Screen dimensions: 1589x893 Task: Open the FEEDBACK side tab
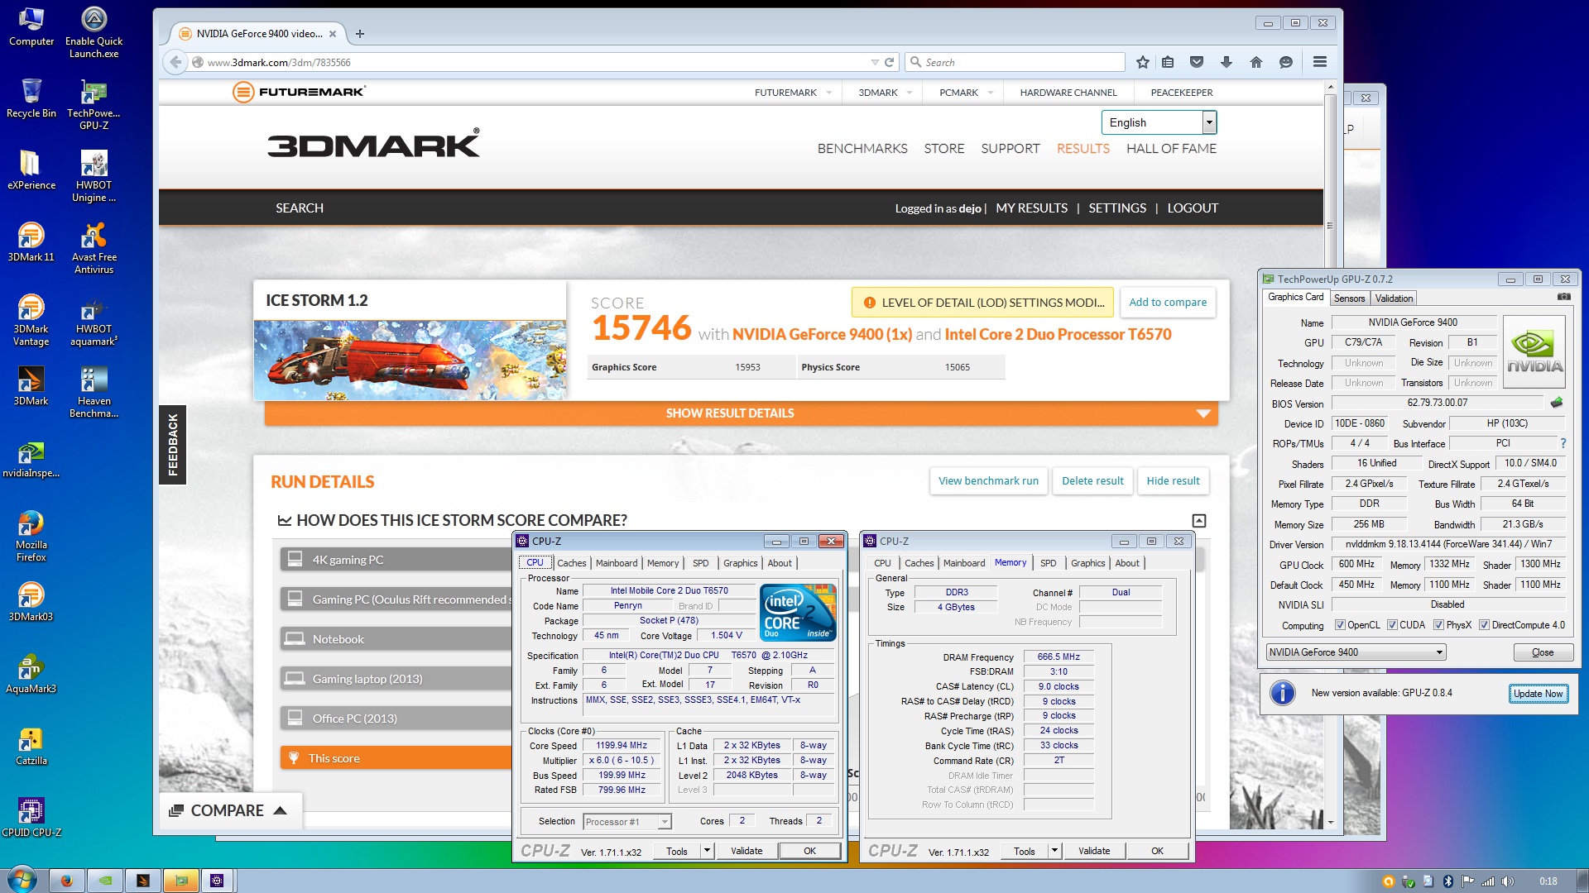[x=172, y=445]
